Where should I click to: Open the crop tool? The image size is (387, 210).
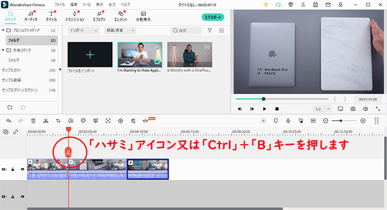[58, 120]
